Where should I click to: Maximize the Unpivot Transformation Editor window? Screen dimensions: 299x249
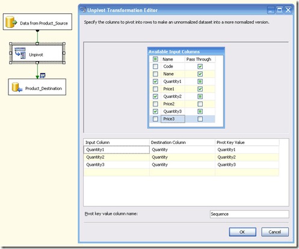[279, 10]
